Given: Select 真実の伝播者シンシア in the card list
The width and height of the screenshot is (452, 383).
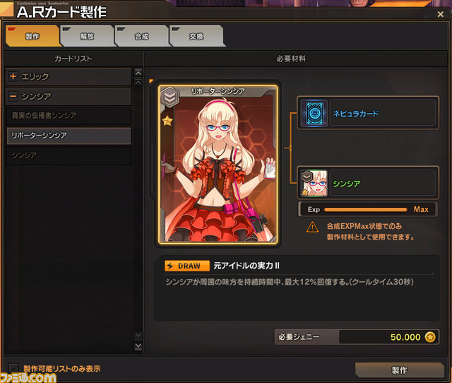Looking at the screenshot, I should tap(69, 115).
